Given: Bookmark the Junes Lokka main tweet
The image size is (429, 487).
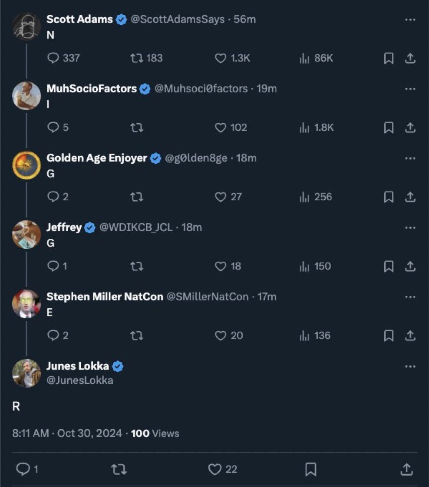Looking at the screenshot, I should [310, 469].
